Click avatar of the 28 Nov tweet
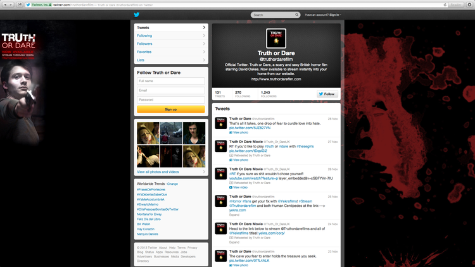The image size is (475, 267). pos(221,123)
